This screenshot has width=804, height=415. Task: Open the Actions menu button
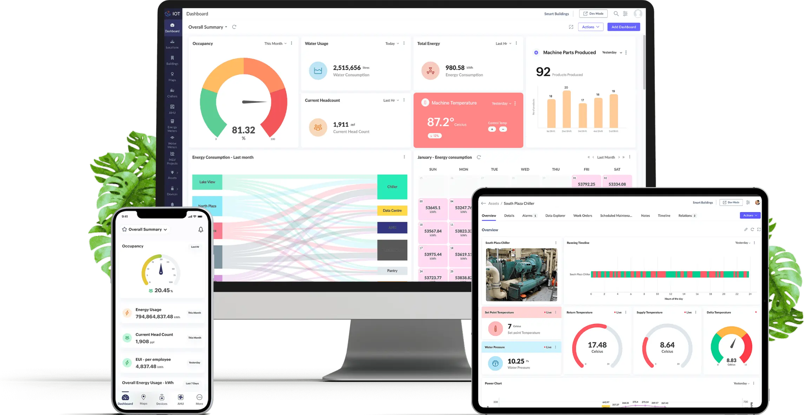(590, 27)
